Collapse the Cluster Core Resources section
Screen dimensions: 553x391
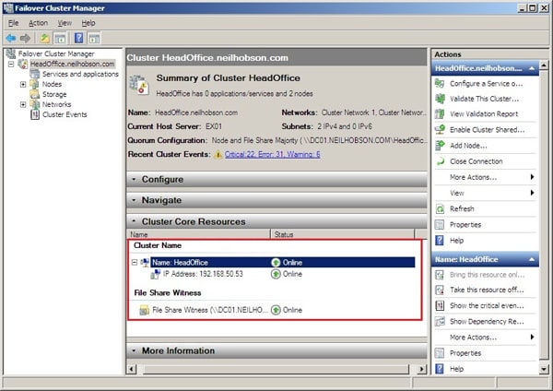coord(134,221)
